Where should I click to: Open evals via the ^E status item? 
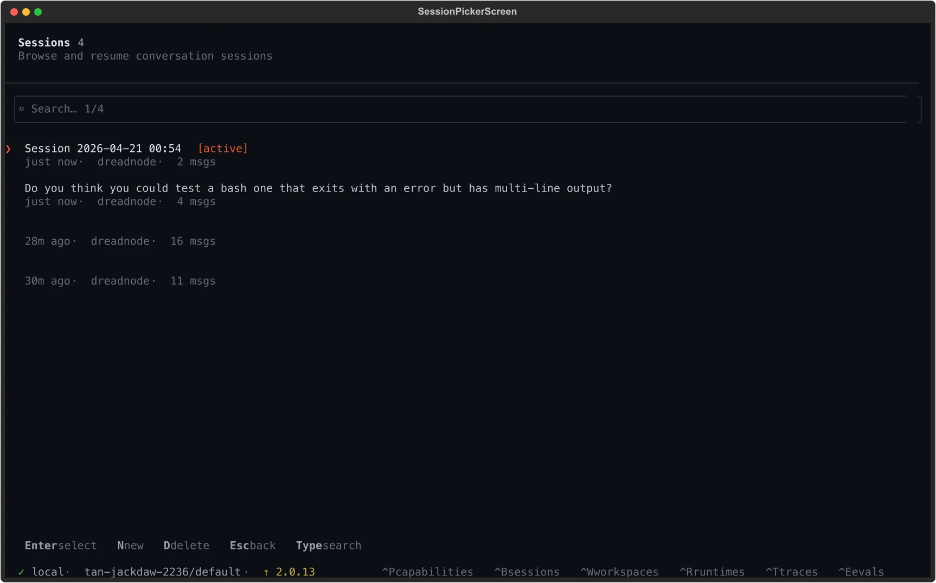pos(861,572)
